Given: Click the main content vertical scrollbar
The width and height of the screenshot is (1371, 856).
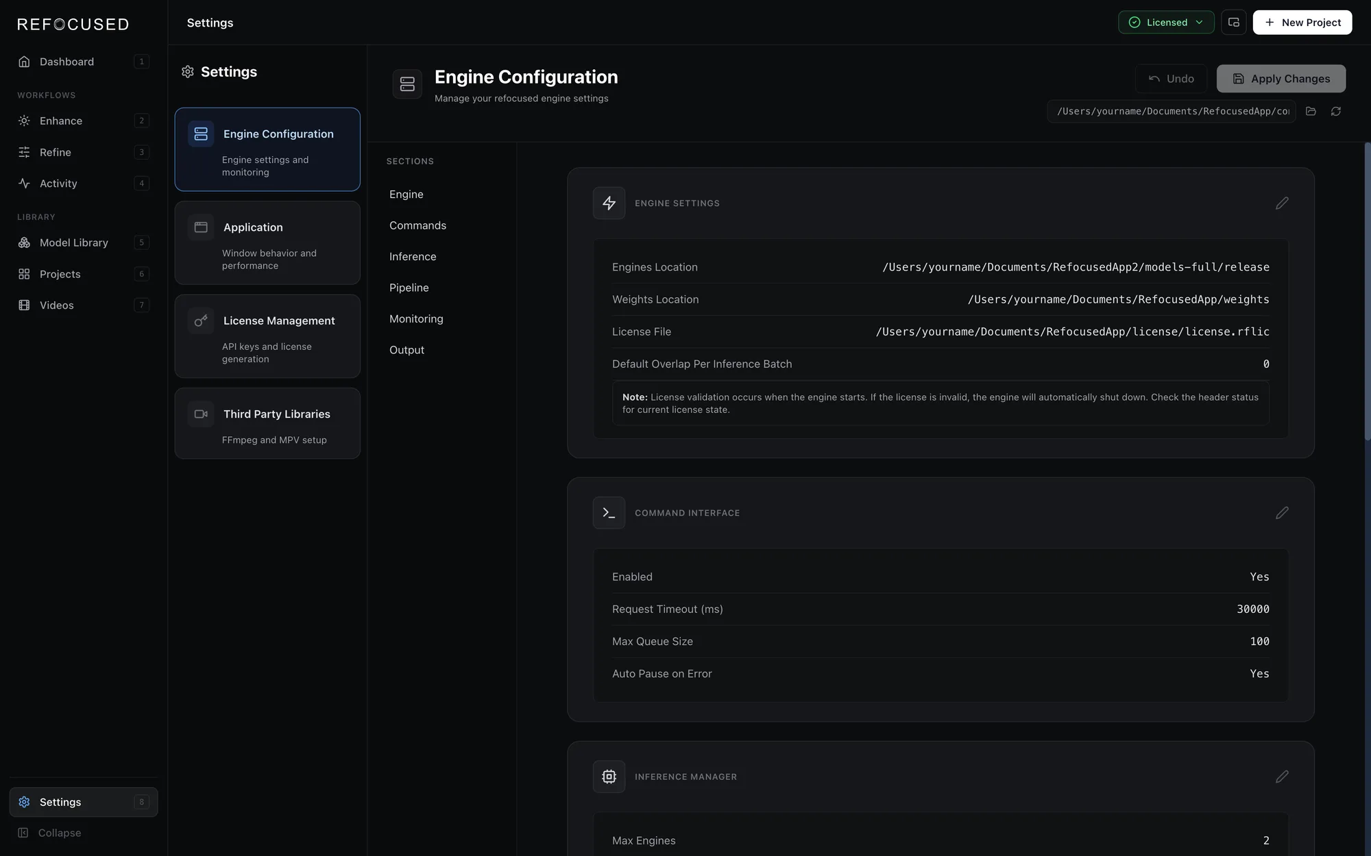Looking at the screenshot, I should tap(1367, 291).
